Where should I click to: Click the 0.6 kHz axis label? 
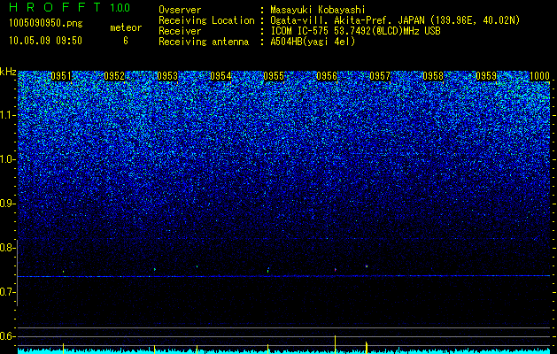[8, 336]
